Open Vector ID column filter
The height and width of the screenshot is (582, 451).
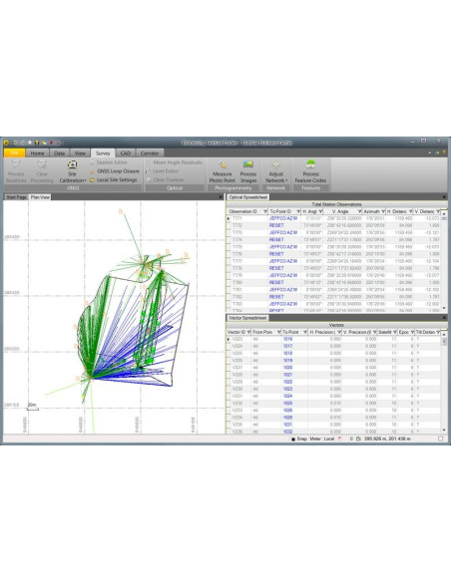click(248, 332)
